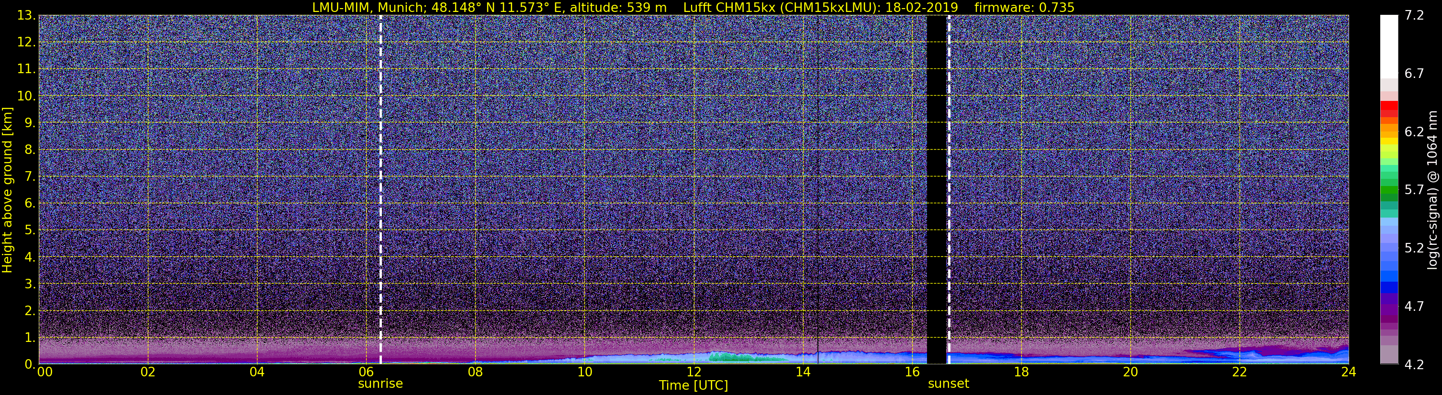Click the thin black vertical line after 14 UTC

tap(818, 190)
